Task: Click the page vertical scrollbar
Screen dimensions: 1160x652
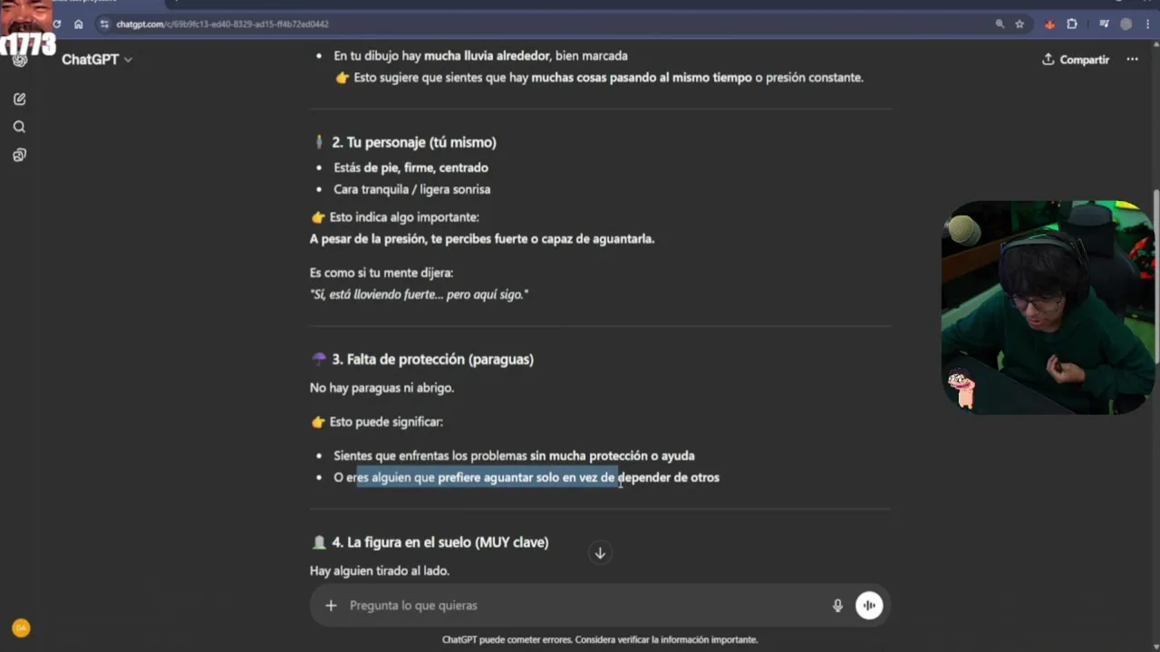Action: coord(1155,272)
